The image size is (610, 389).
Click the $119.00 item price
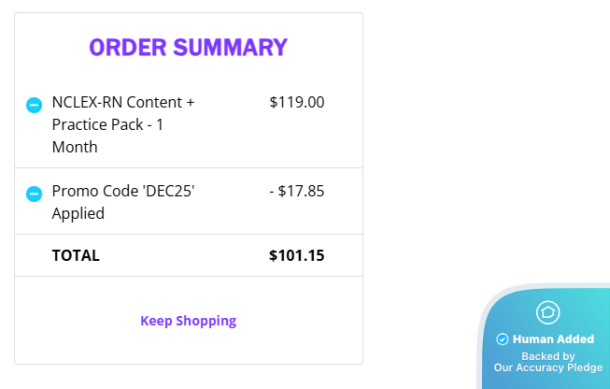point(296,102)
